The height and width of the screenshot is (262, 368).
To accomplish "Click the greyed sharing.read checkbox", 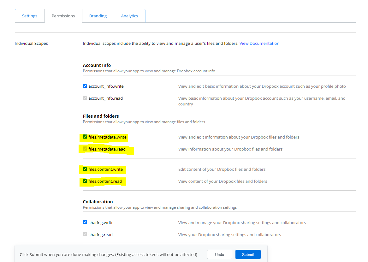I will [x=85, y=234].
